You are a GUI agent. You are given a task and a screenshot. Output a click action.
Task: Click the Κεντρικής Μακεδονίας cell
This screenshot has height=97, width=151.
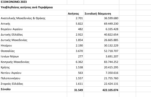[x=33, y=62]
